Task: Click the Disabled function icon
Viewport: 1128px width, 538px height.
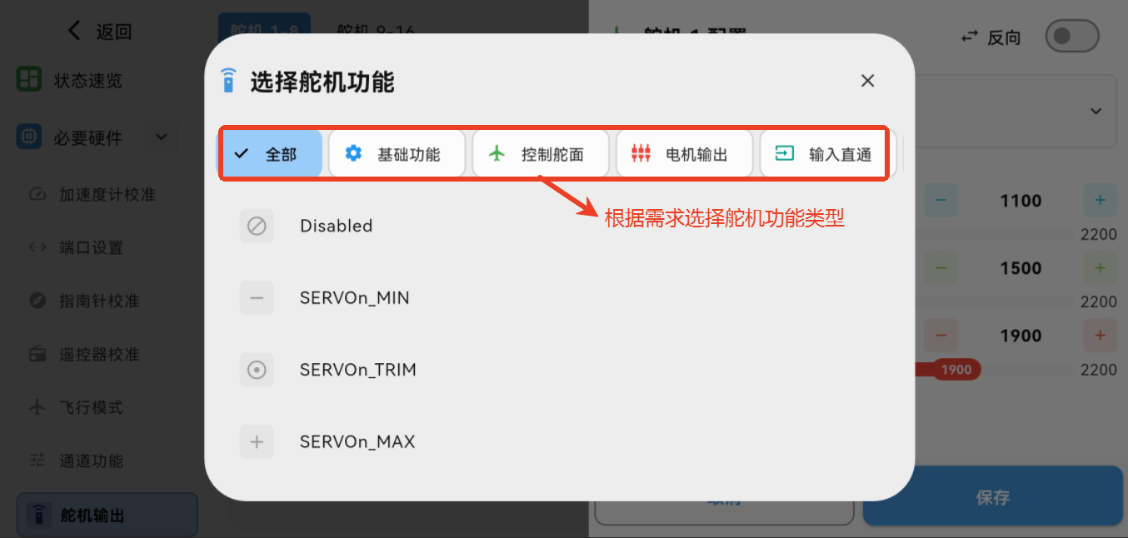Action: [257, 226]
